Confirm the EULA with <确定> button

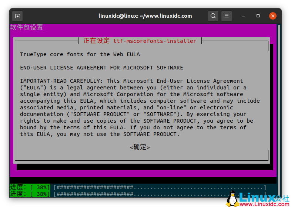pos(140,147)
